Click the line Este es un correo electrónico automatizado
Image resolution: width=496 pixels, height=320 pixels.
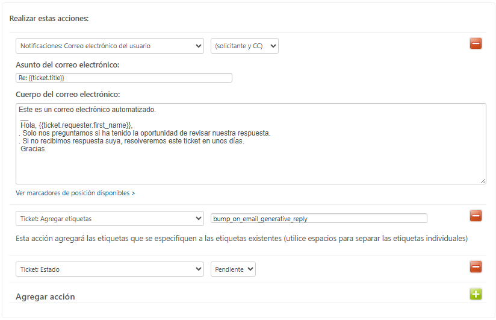coord(87,110)
